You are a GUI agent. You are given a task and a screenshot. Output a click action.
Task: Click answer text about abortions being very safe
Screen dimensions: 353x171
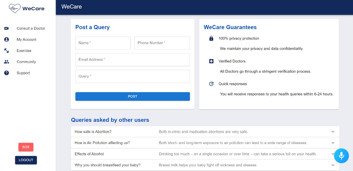pyautogui.click(x=204, y=132)
